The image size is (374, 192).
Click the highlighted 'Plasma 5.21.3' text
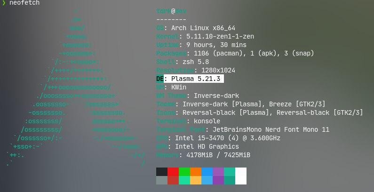196,79
